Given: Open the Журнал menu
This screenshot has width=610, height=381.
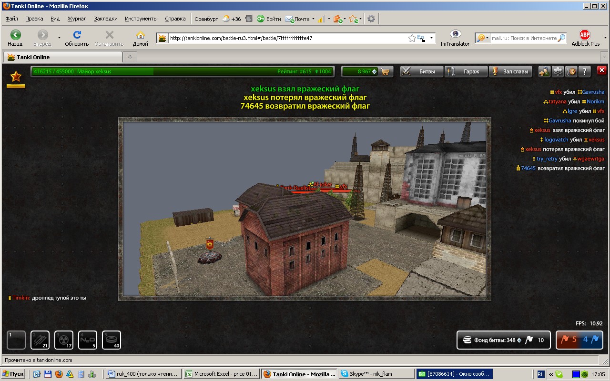Looking at the screenshot, I should [77, 19].
